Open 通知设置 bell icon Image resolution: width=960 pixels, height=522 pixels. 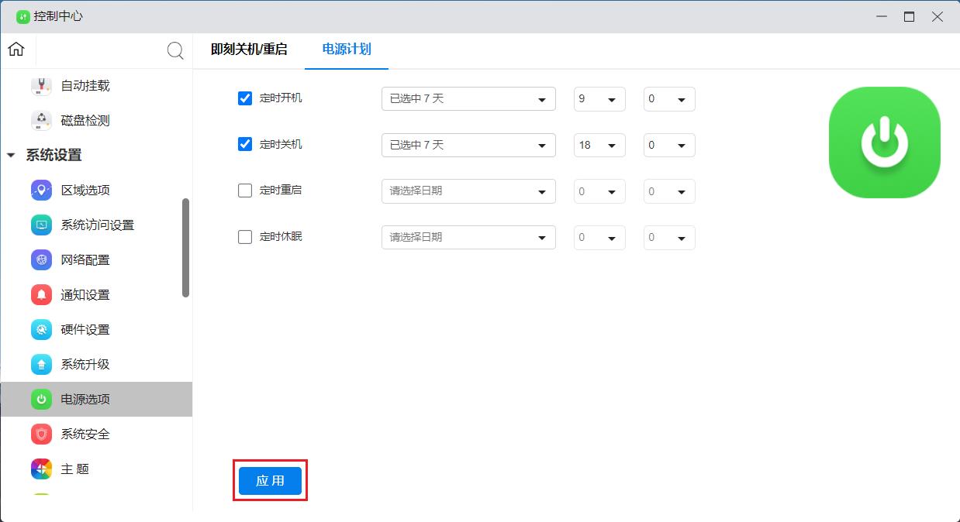coord(41,295)
